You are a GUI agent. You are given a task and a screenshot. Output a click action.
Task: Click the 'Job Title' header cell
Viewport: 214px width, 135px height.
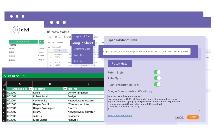point(86,89)
